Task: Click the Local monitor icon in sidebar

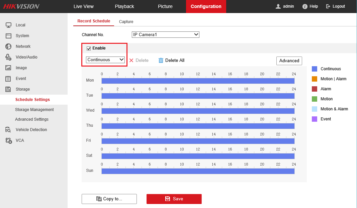Action: point(8,25)
